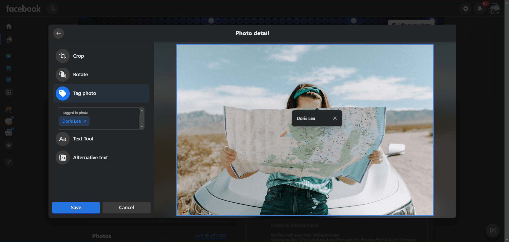The height and width of the screenshot is (242, 509).
Task: Click the Doris Lea label on the photo
Action: 306,118
